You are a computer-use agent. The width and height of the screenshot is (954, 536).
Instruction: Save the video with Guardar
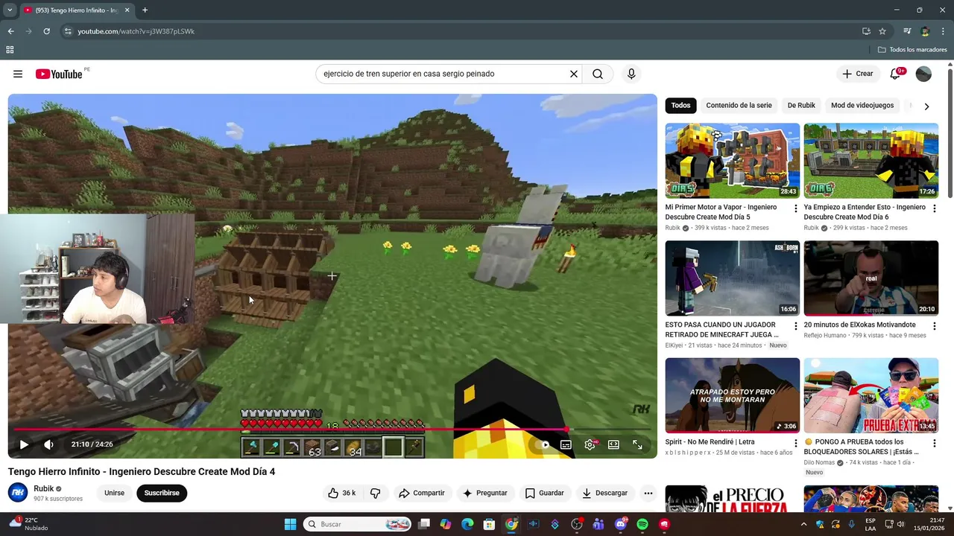(544, 493)
